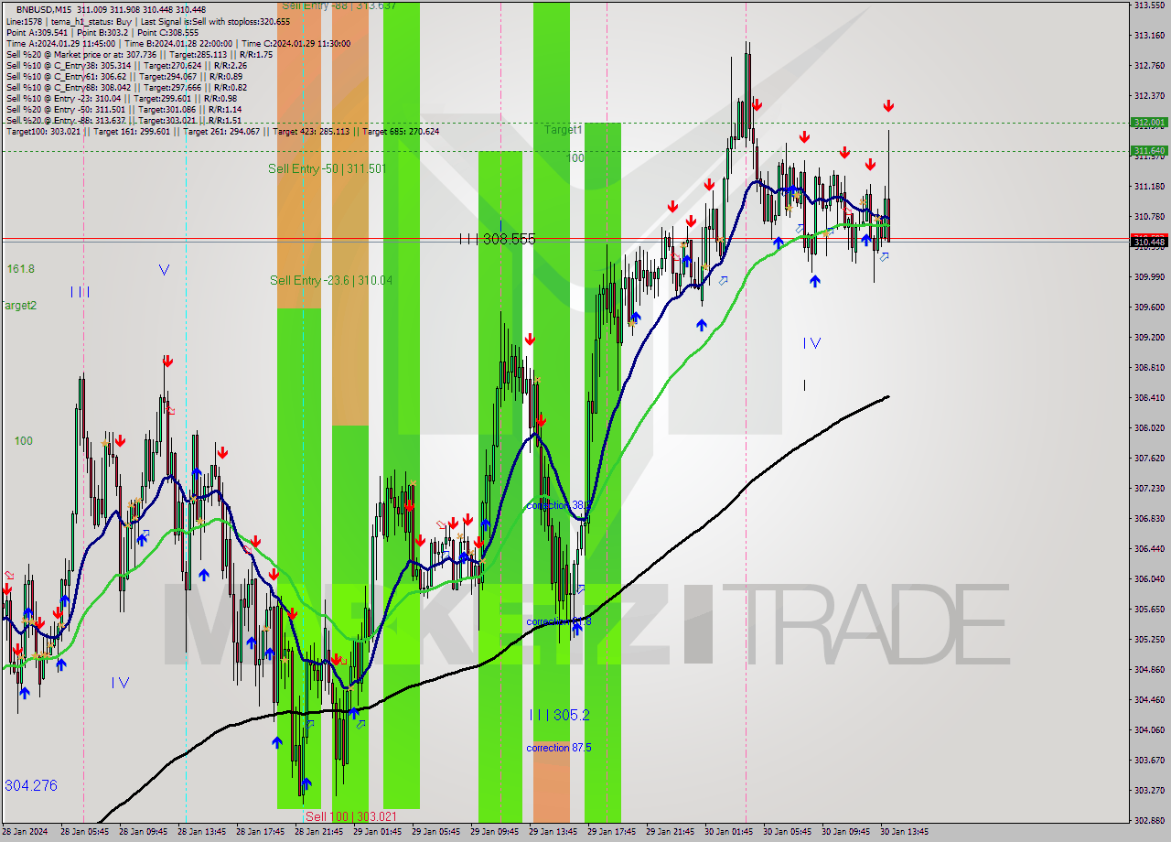Screen dimensions: 1171x842
Task: Click the 'Sell Entry -88 | 313.637' chart label
Action: point(338,5)
